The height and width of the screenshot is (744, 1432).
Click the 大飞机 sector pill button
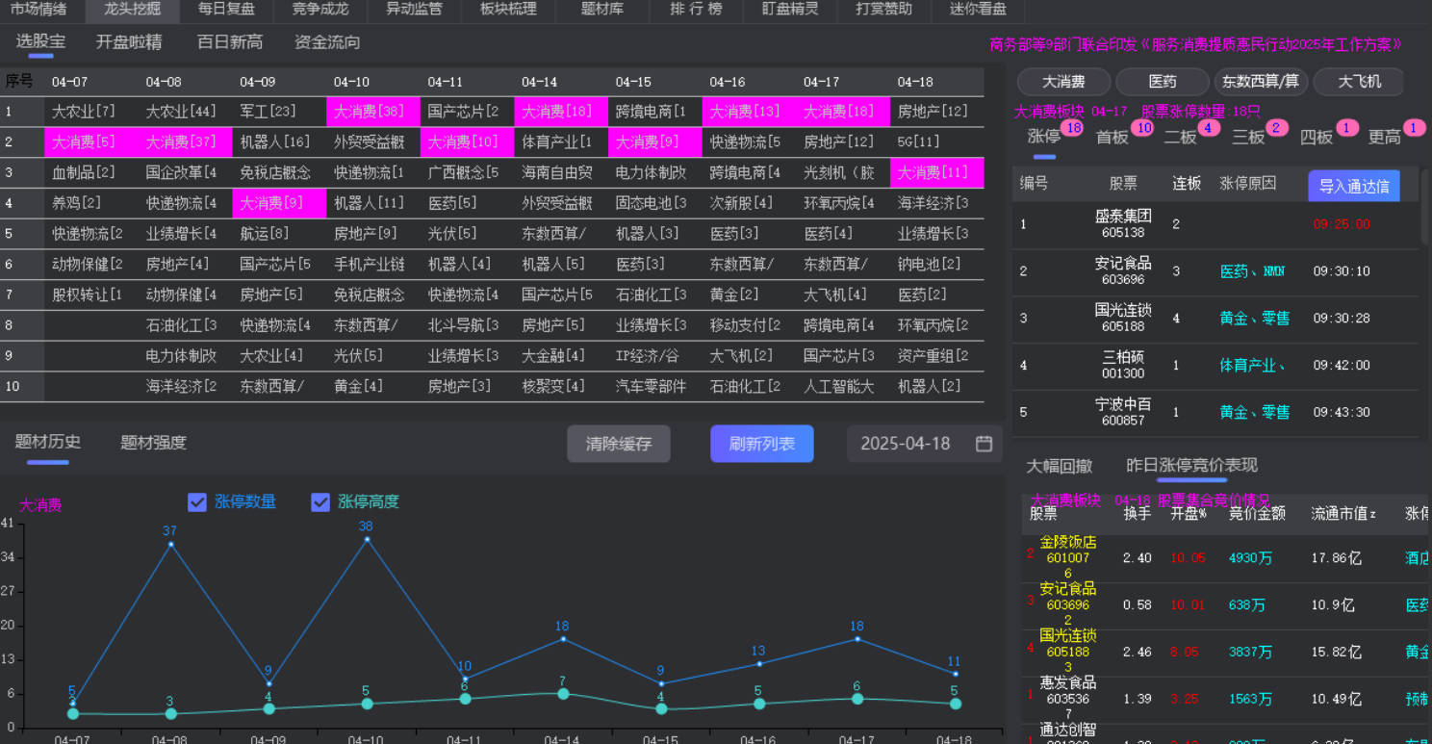pyautogui.click(x=1359, y=82)
